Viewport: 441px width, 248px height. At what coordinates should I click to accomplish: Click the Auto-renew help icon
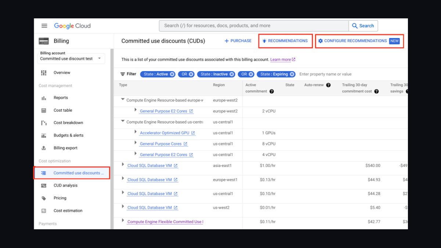pyautogui.click(x=329, y=85)
